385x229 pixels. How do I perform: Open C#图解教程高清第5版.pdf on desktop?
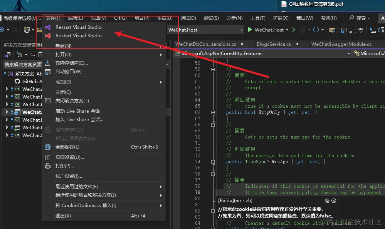[x=312, y=4]
